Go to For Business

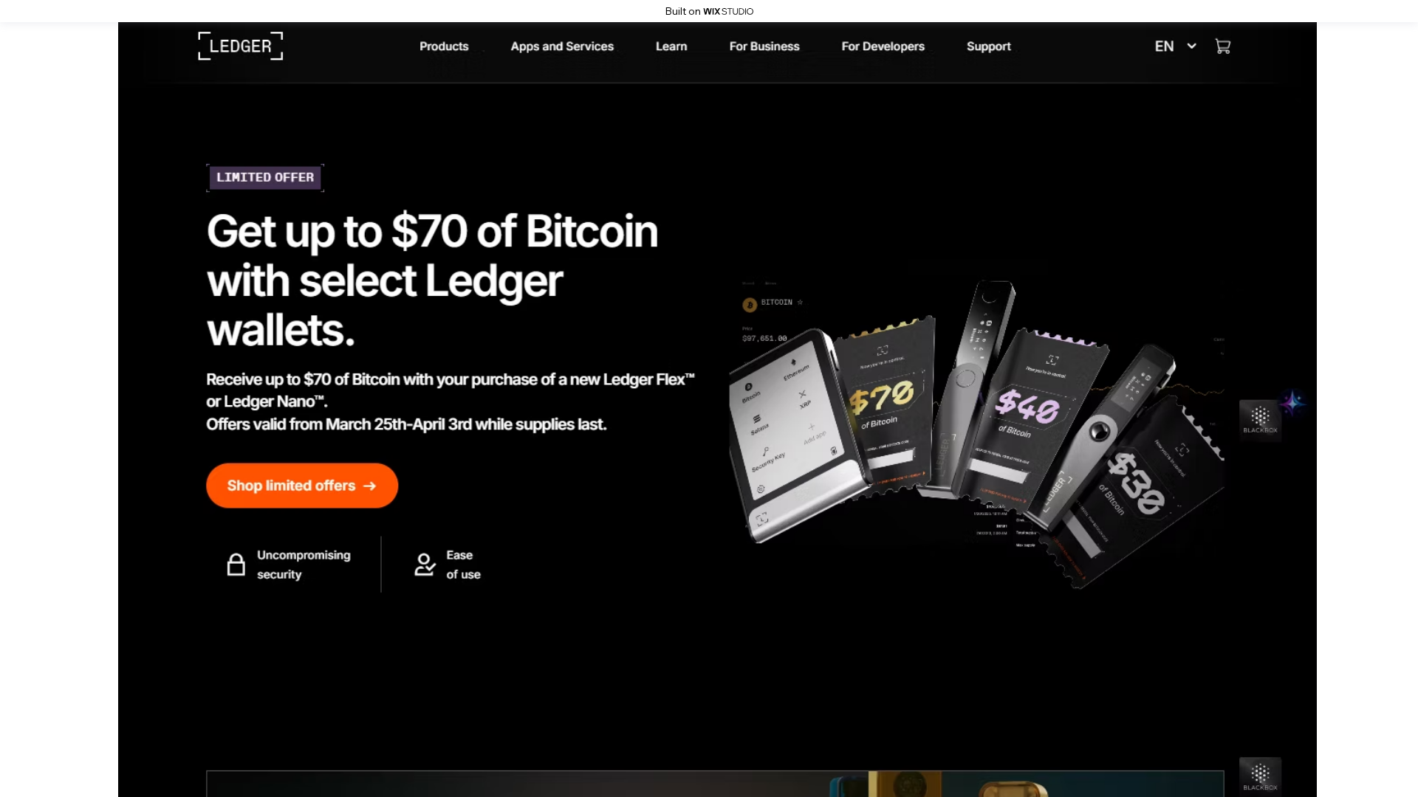pos(764,46)
